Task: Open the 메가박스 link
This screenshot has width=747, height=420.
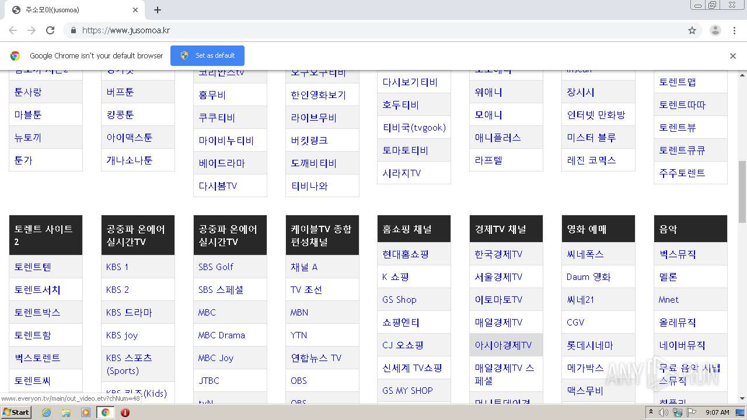Action: 585,367
